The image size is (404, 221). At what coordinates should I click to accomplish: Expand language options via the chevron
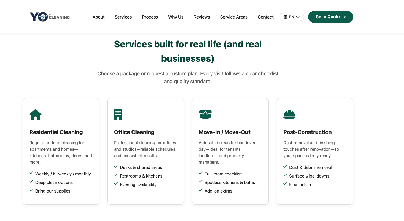pos(298,17)
